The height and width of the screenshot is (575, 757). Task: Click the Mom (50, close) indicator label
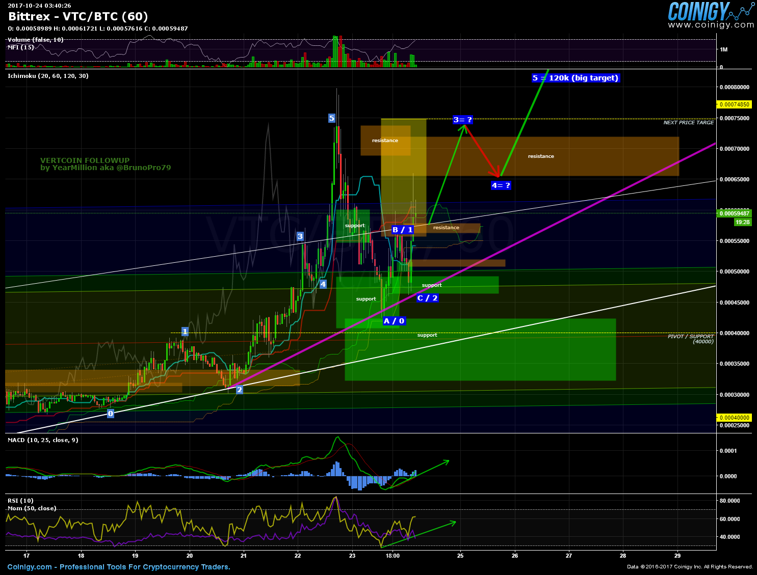[32, 508]
